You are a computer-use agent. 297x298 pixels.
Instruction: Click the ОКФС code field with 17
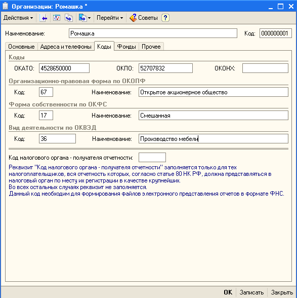tap(46, 116)
